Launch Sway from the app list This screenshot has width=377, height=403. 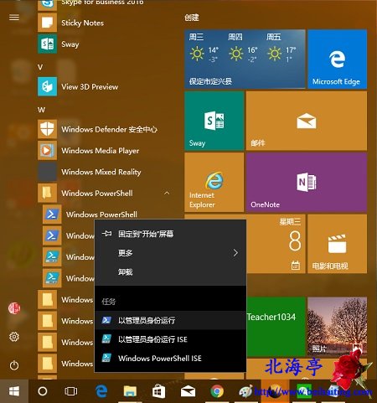point(70,44)
